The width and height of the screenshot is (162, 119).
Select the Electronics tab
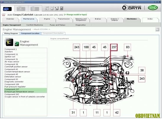point(132,20)
